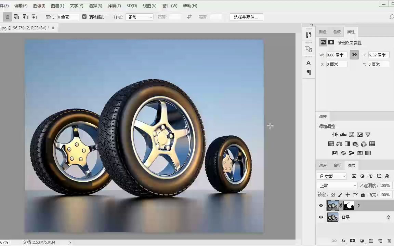Screen dimensions: 394x246
Task: Uncheck the 消除锯齿 checkbox
Action: 84,17
